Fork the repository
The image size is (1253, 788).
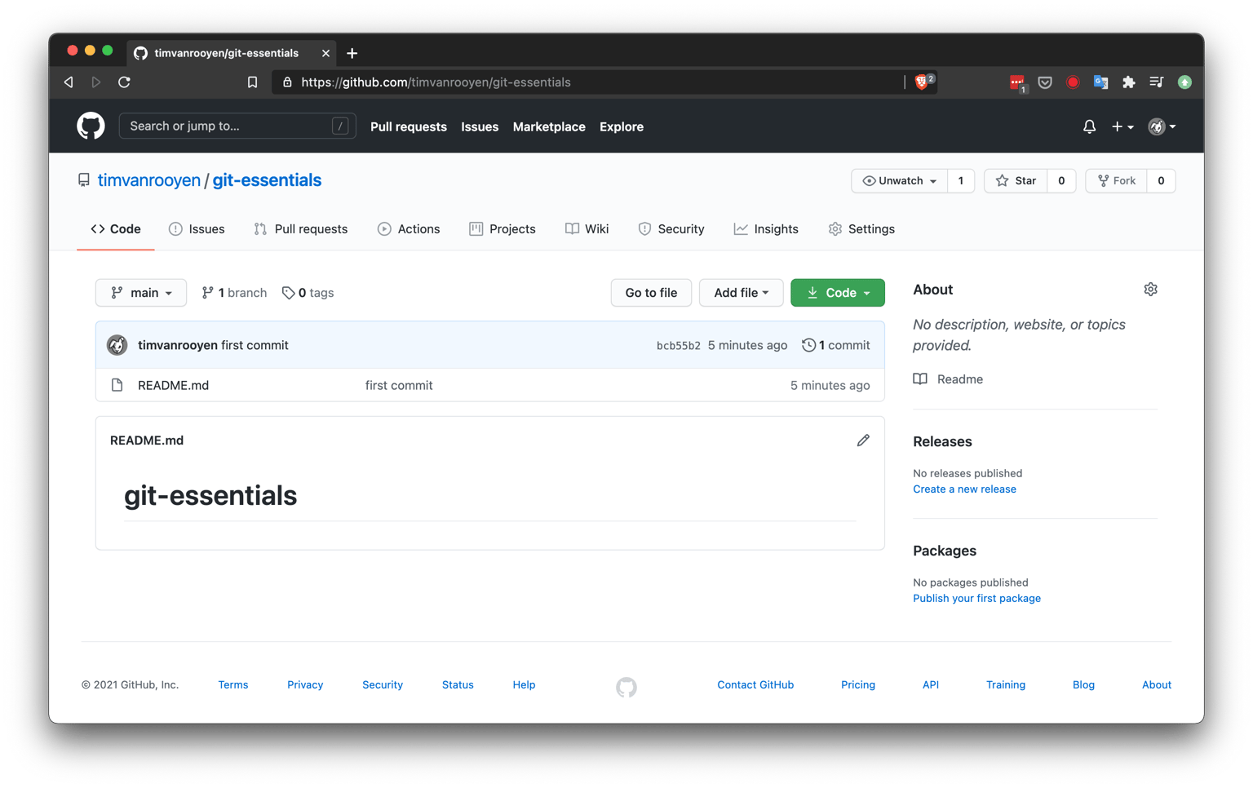[1117, 181]
